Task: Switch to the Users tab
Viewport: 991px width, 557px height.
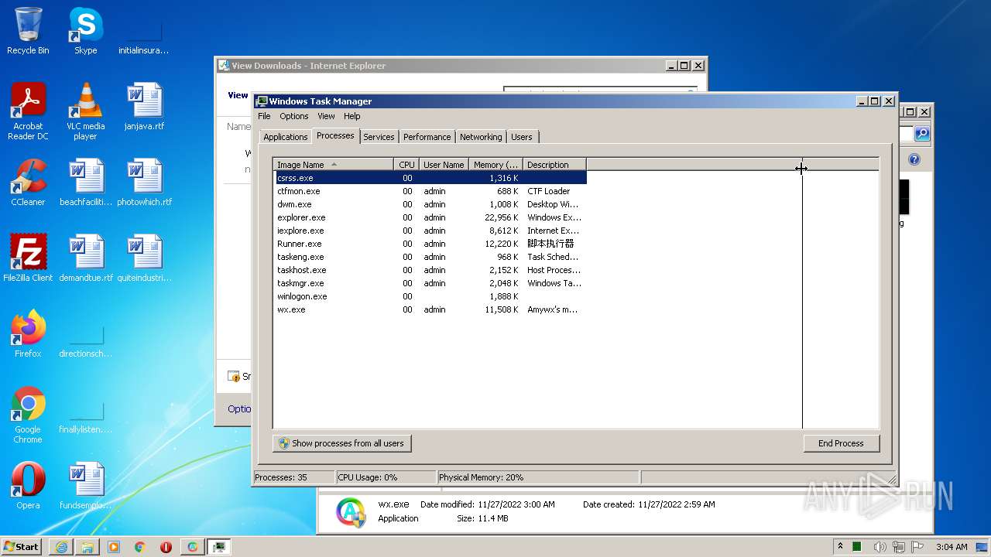Action: tap(521, 137)
